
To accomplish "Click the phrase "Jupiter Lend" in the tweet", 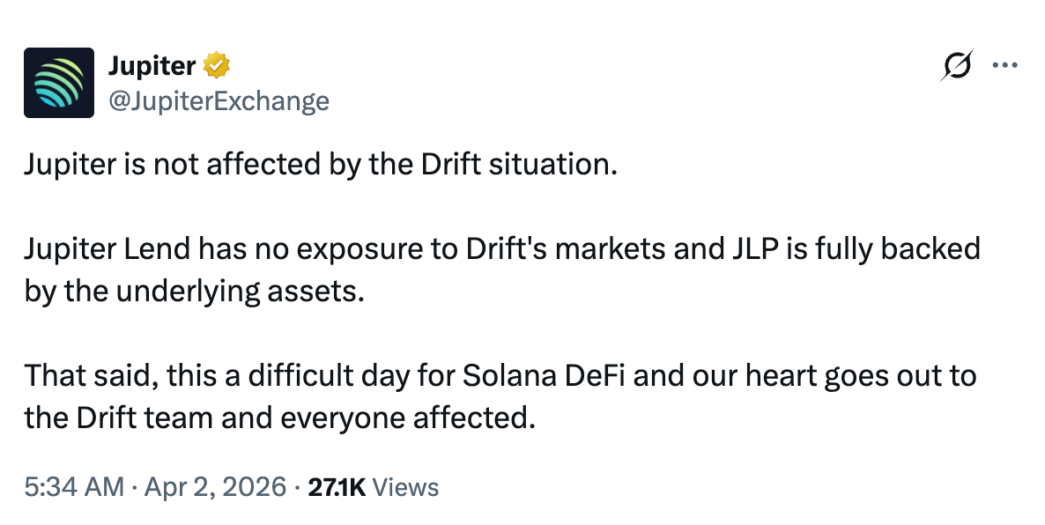I will coord(107,248).
